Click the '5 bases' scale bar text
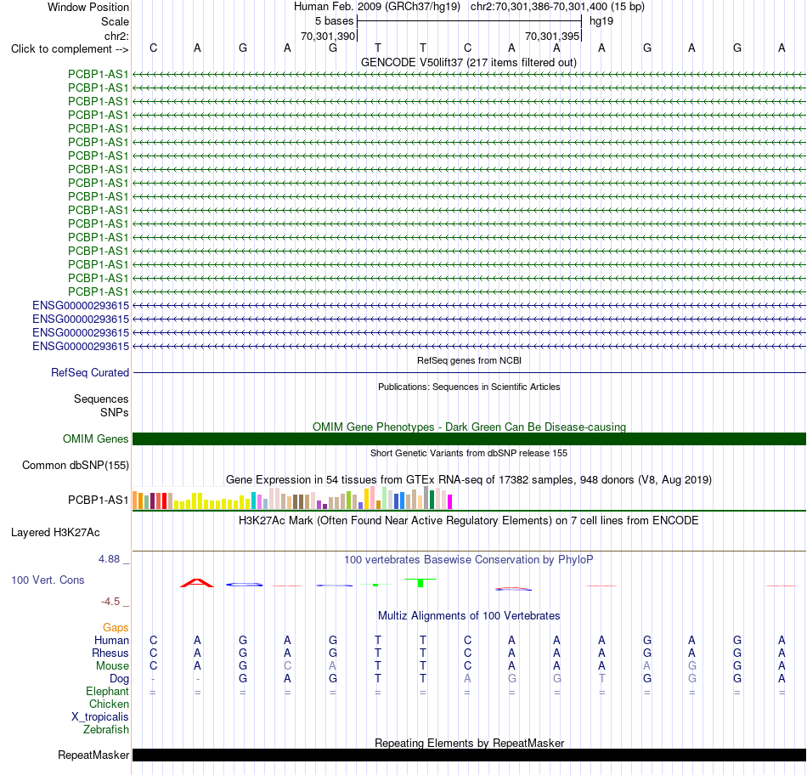Screen dimensions: 807x775 pyautogui.click(x=335, y=21)
